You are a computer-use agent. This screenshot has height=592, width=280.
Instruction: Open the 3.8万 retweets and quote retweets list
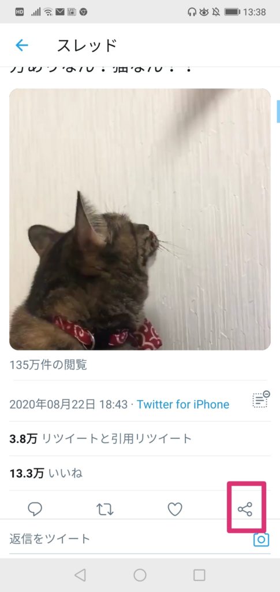(100, 439)
